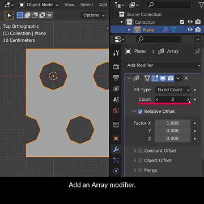
Task: Expand the Merge section
Action: (x=135, y=170)
